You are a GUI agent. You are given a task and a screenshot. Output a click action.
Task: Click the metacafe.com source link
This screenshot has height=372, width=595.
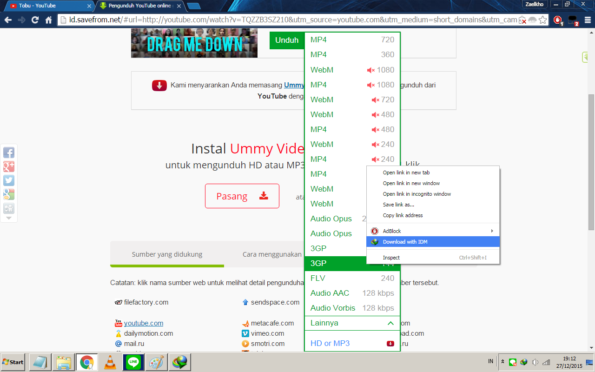pos(272,323)
